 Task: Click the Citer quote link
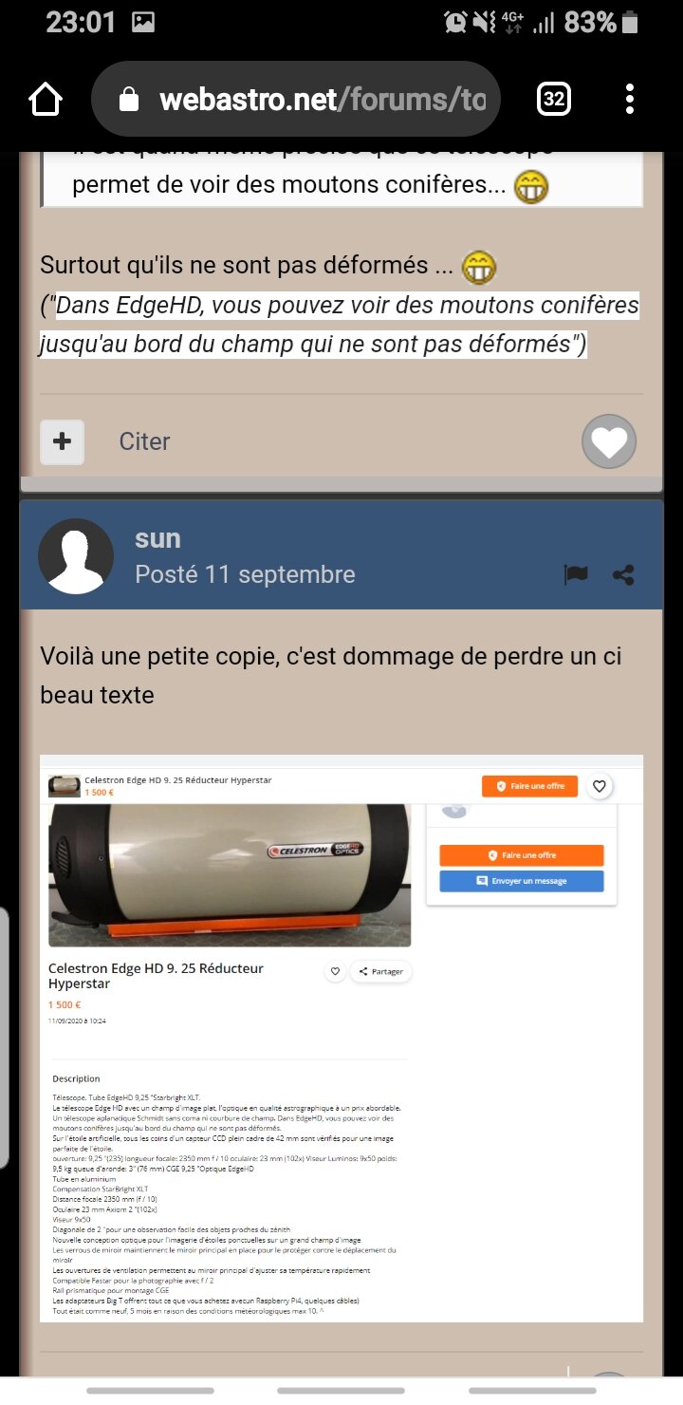144,441
